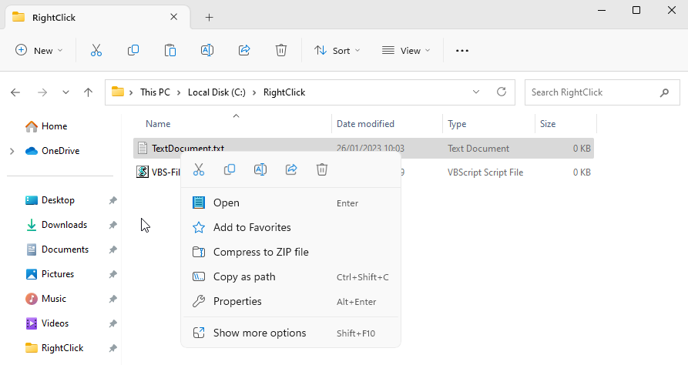Click Local Disk (C:) in the breadcrumb
This screenshot has height=365, width=688.
218,92
